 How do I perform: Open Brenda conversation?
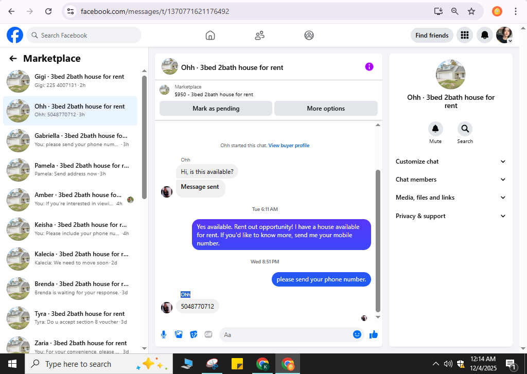pyautogui.click(x=70, y=288)
